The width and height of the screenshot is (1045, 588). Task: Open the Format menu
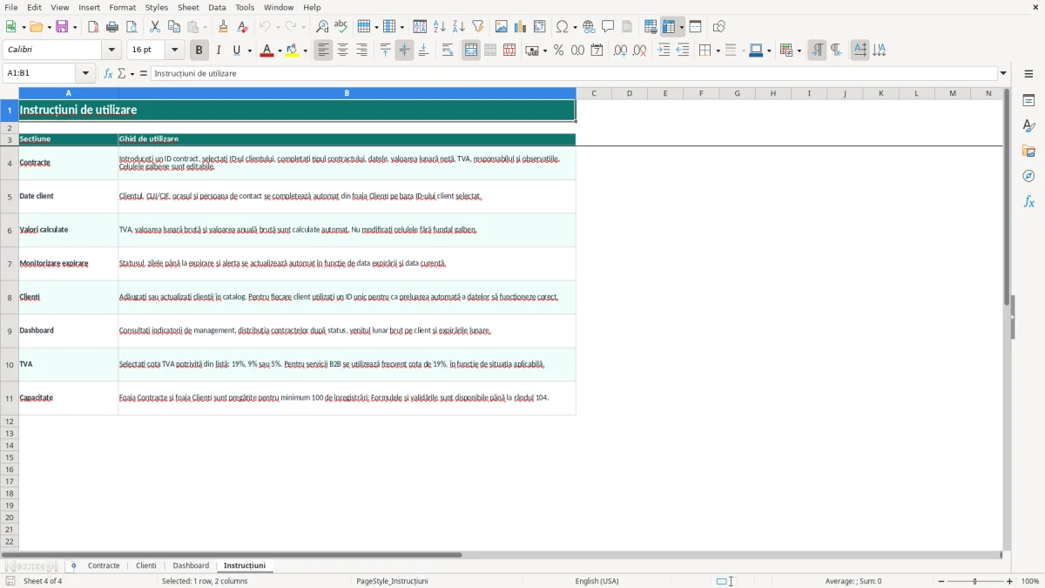[123, 7]
